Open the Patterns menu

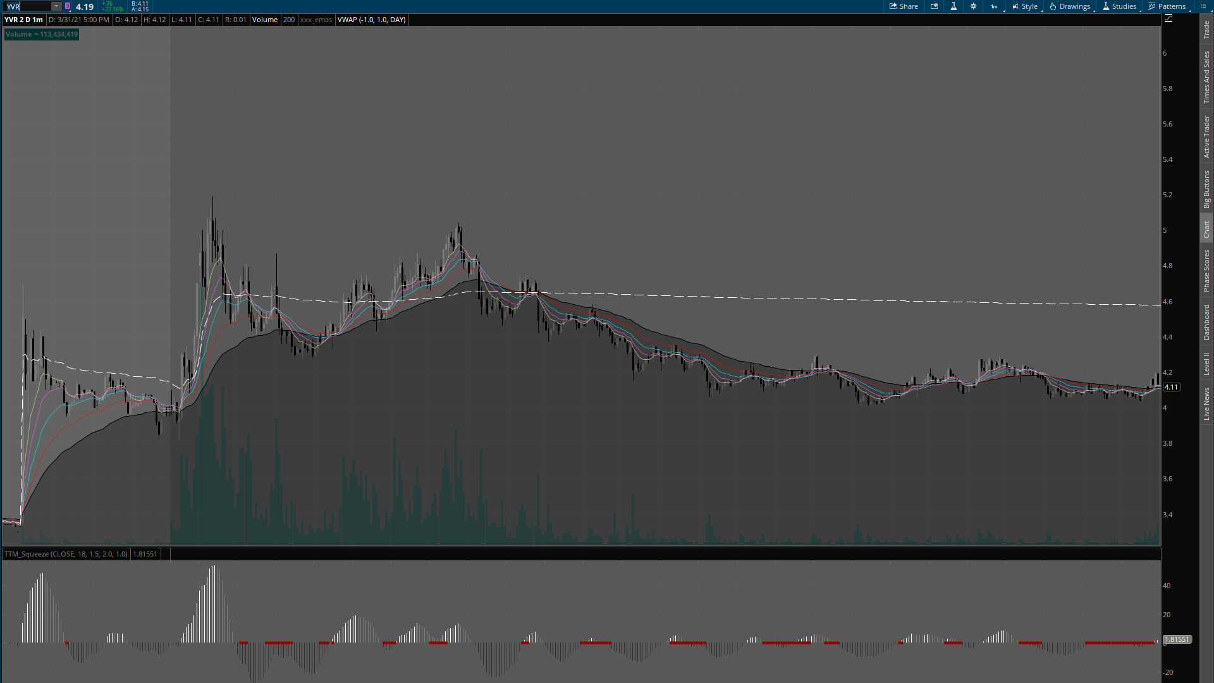tap(1167, 6)
